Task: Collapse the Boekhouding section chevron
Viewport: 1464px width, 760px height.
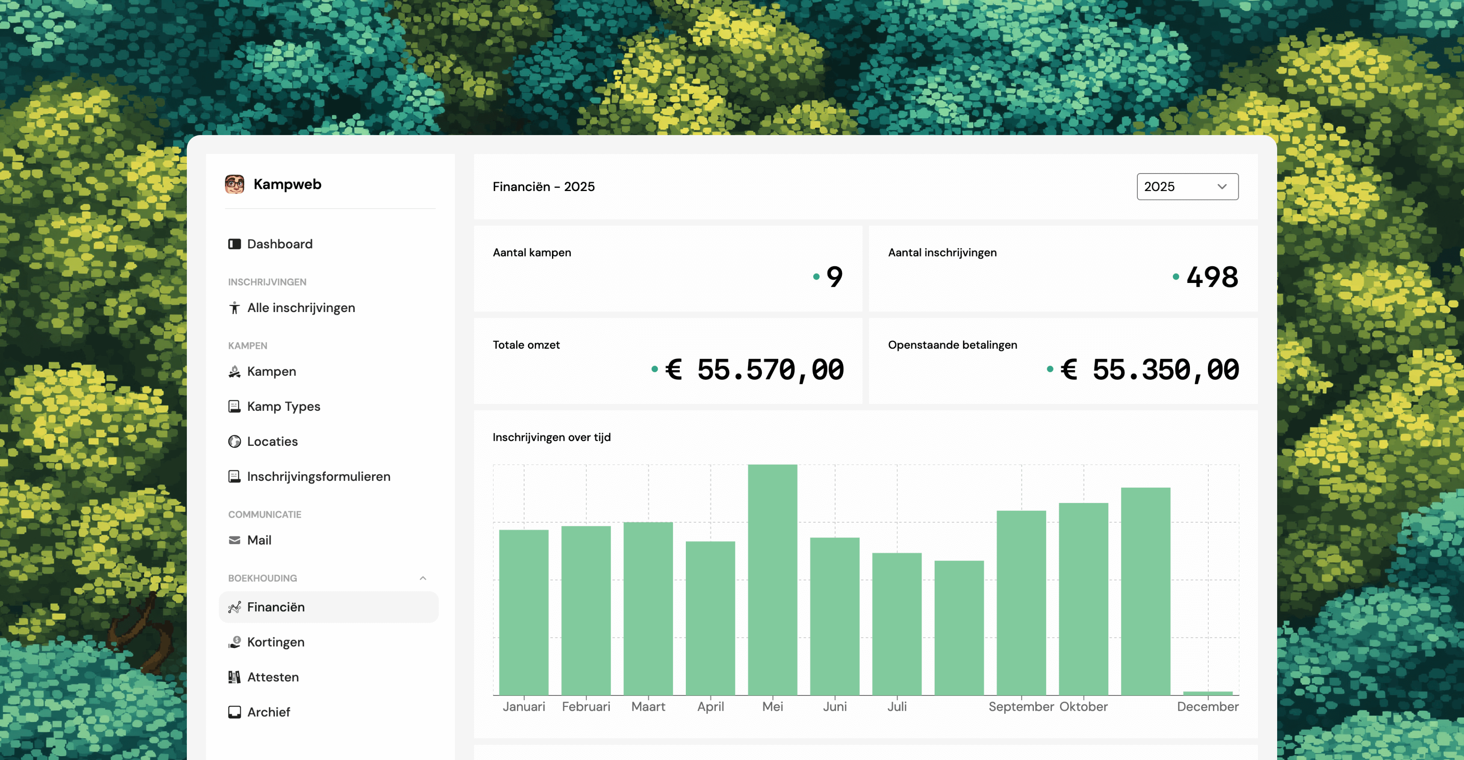Action: [x=423, y=578]
